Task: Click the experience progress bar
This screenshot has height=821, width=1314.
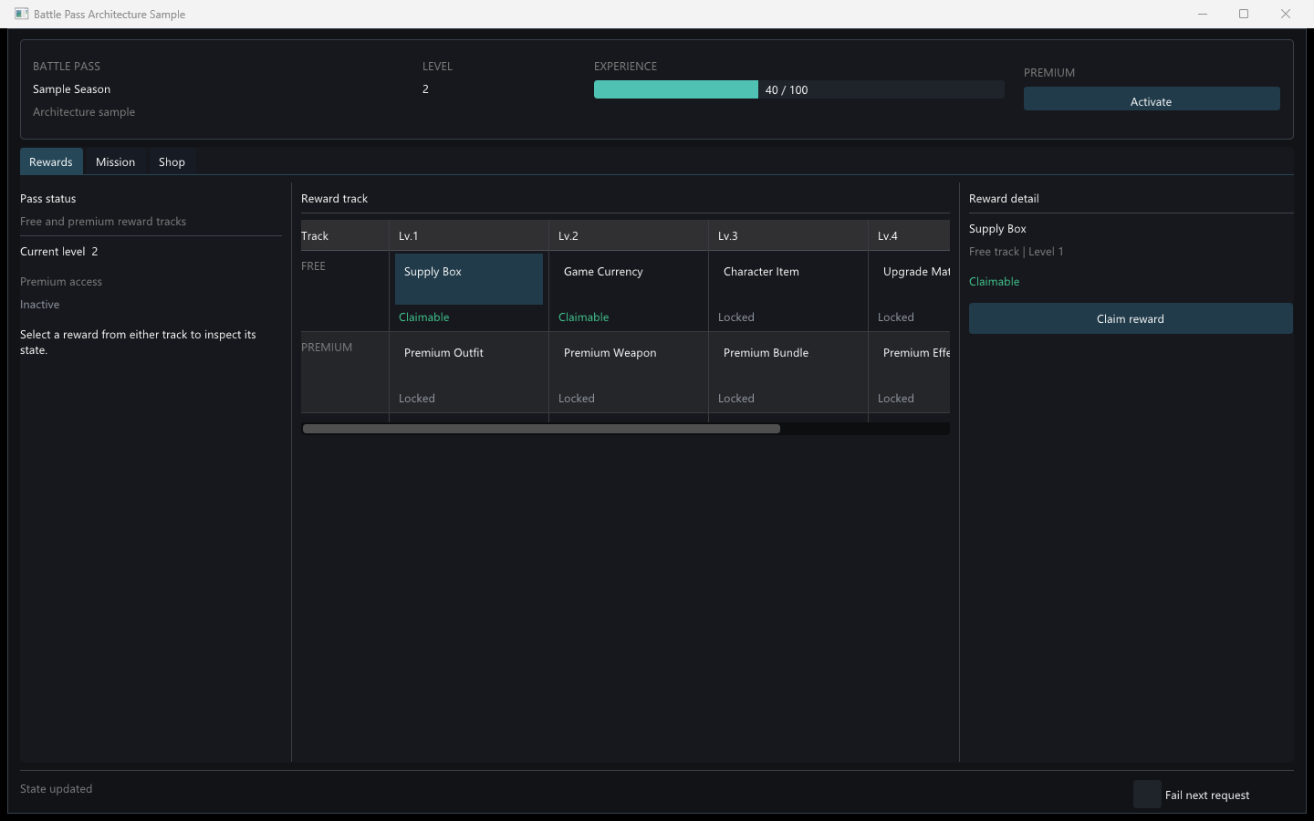Action: coord(798,89)
